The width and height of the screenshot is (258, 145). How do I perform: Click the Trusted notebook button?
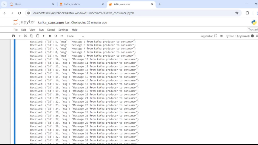coord(253,30)
